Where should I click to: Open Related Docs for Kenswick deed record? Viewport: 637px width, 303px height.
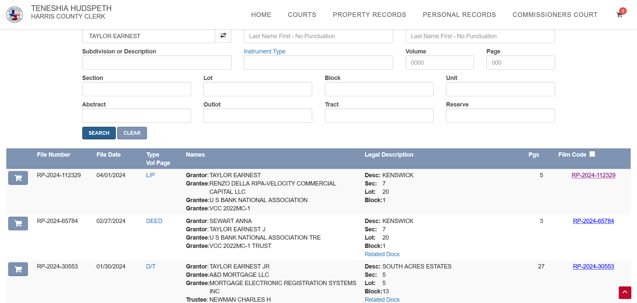(x=382, y=254)
